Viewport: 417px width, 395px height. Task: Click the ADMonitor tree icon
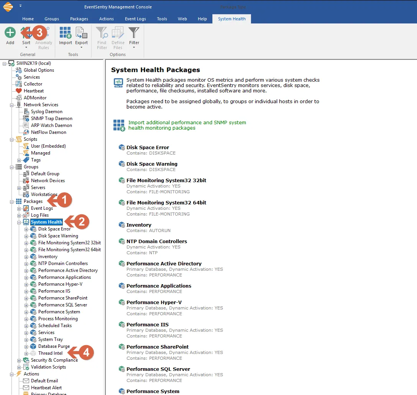click(19, 98)
